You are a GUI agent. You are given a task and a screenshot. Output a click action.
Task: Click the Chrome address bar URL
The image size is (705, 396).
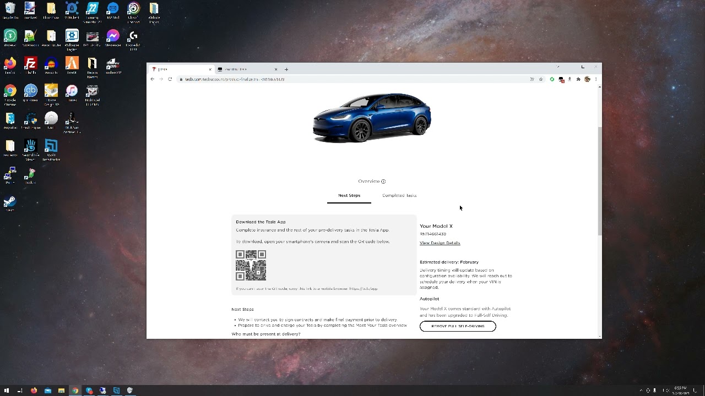[x=235, y=79]
